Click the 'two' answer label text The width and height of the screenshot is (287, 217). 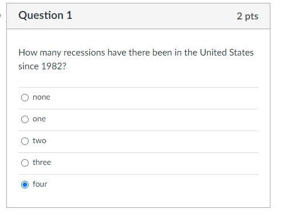pyautogui.click(x=39, y=141)
